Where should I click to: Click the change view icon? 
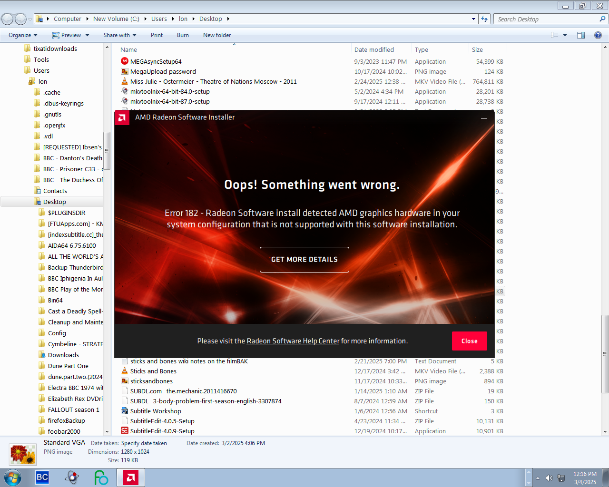pos(555,35)
